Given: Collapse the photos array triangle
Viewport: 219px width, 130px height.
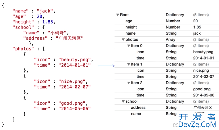Looking at the screenshot, I should 123,40.
